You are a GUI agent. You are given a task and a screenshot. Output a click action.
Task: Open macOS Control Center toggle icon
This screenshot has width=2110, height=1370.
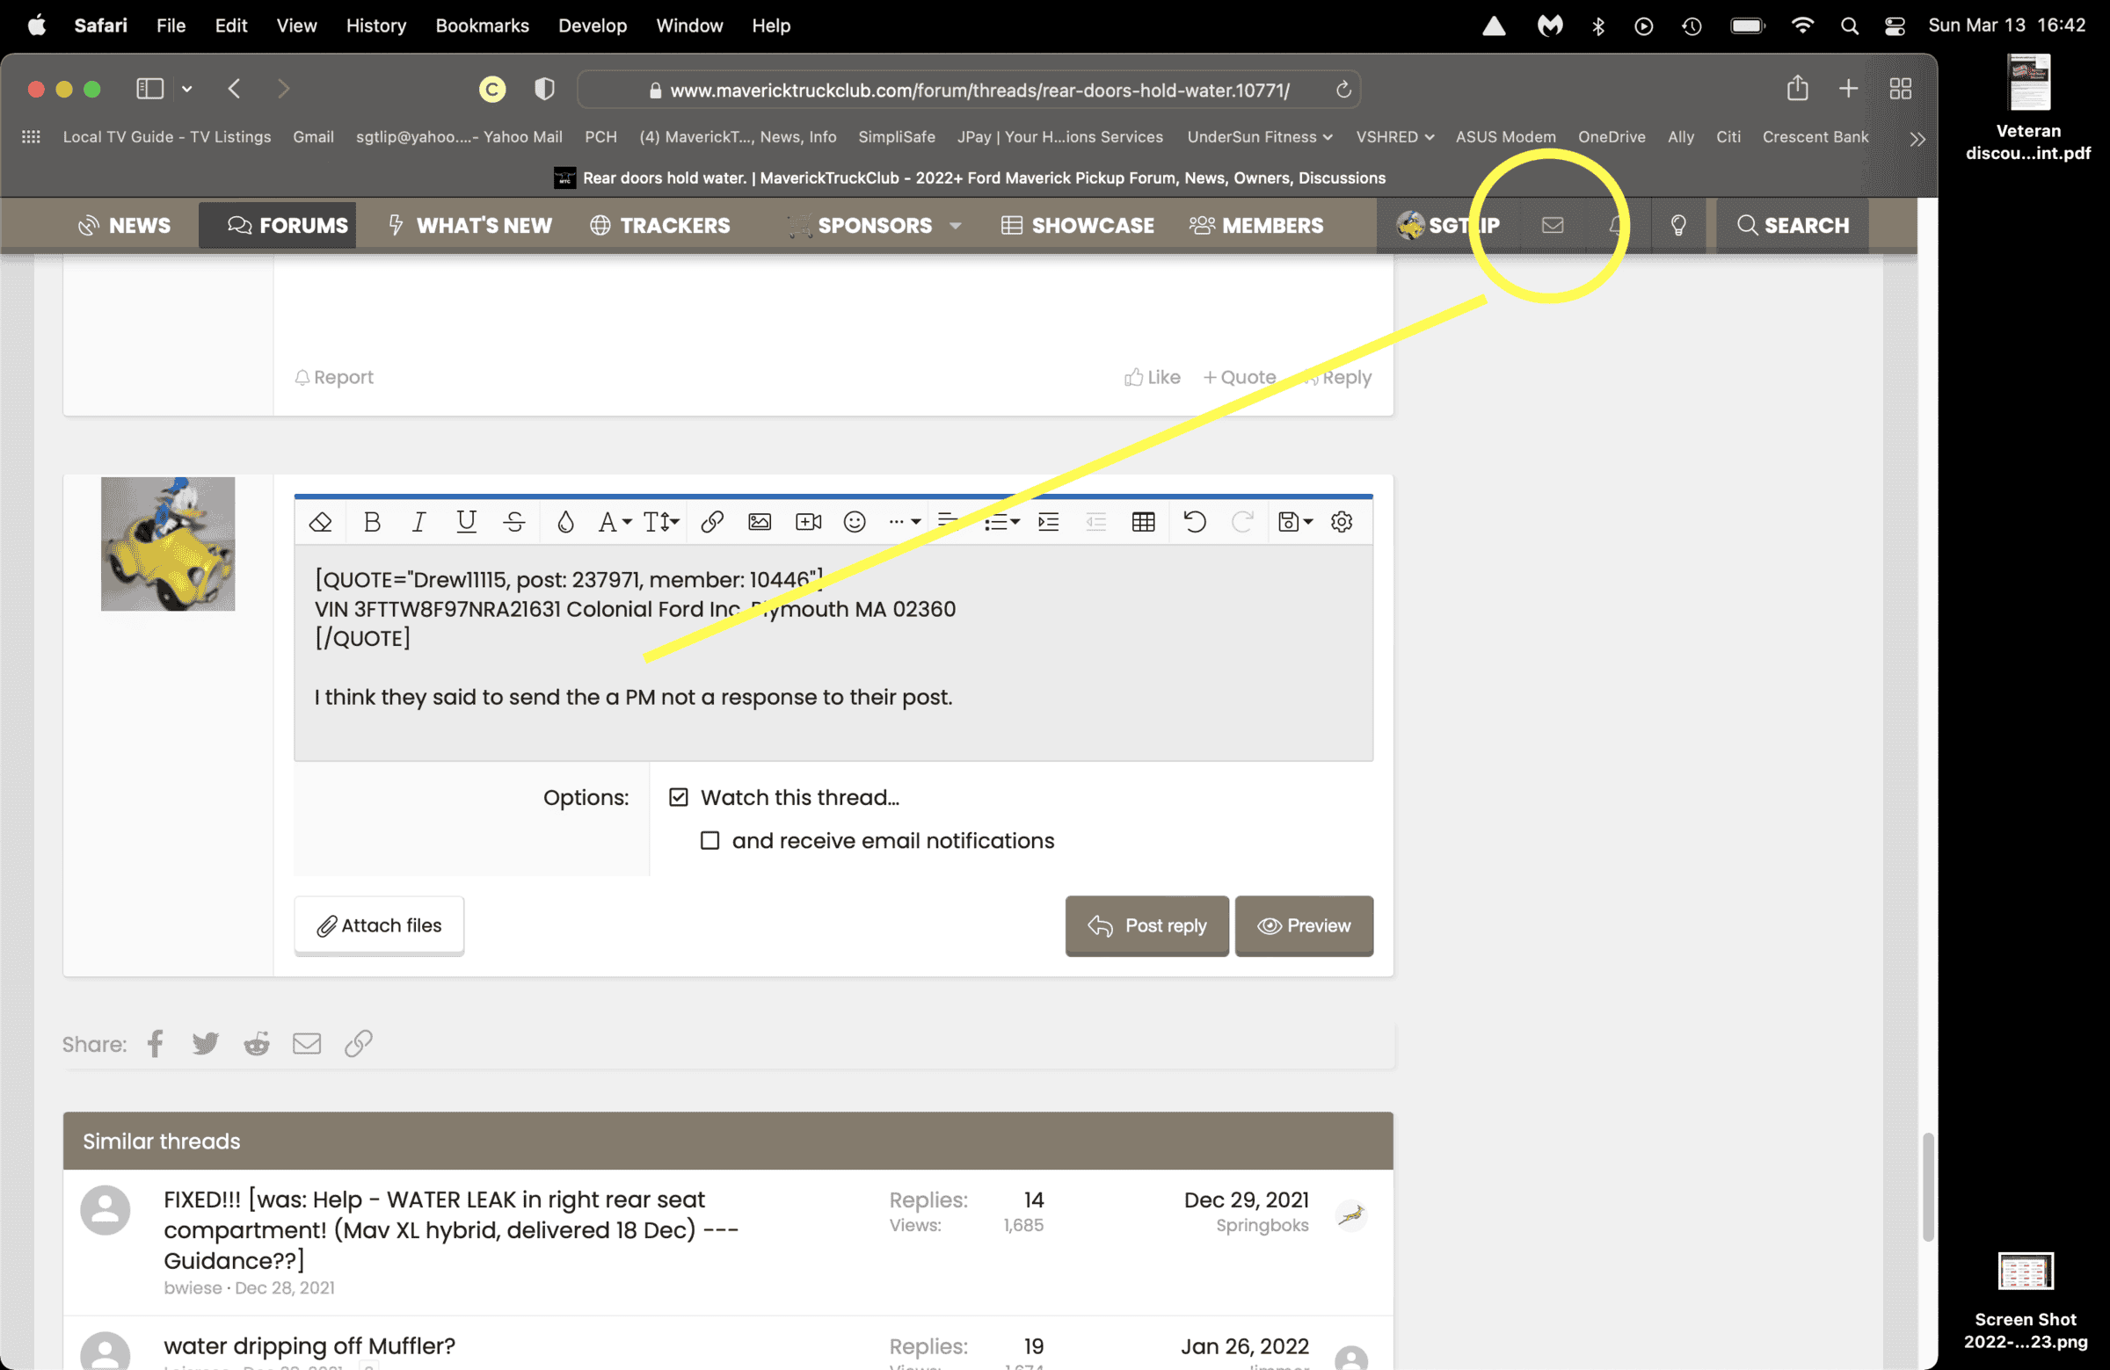point(1895,25)
